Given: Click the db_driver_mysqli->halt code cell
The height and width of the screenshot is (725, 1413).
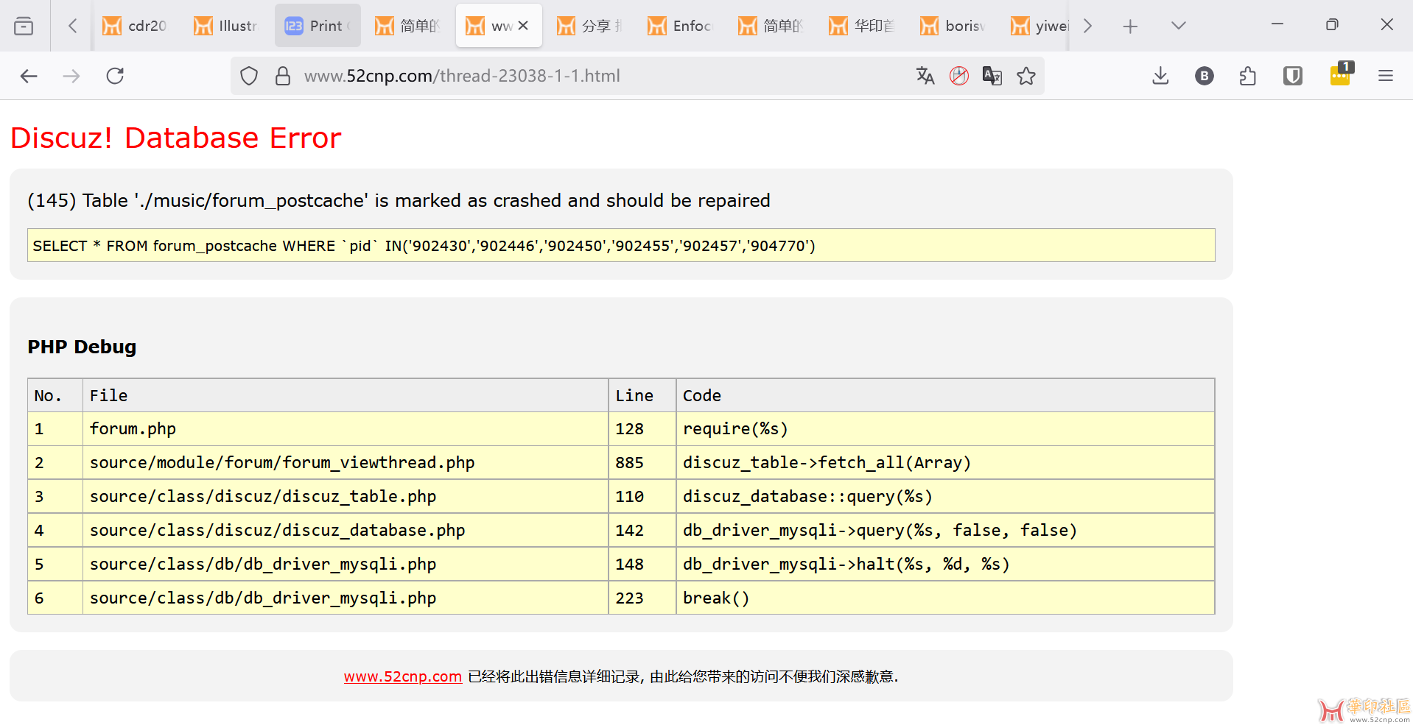Looking at the screenshot, I should coord(945,565).
